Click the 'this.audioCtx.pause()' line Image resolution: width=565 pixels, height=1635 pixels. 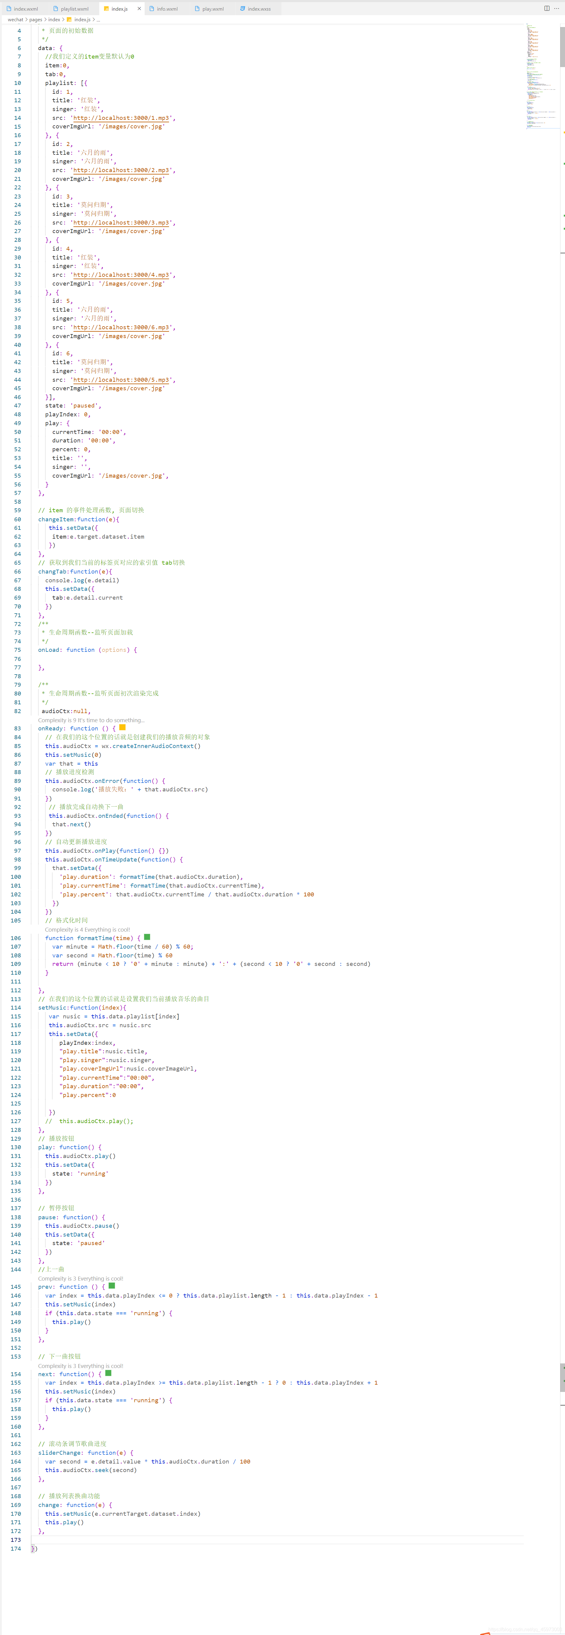coord(82,1226)
